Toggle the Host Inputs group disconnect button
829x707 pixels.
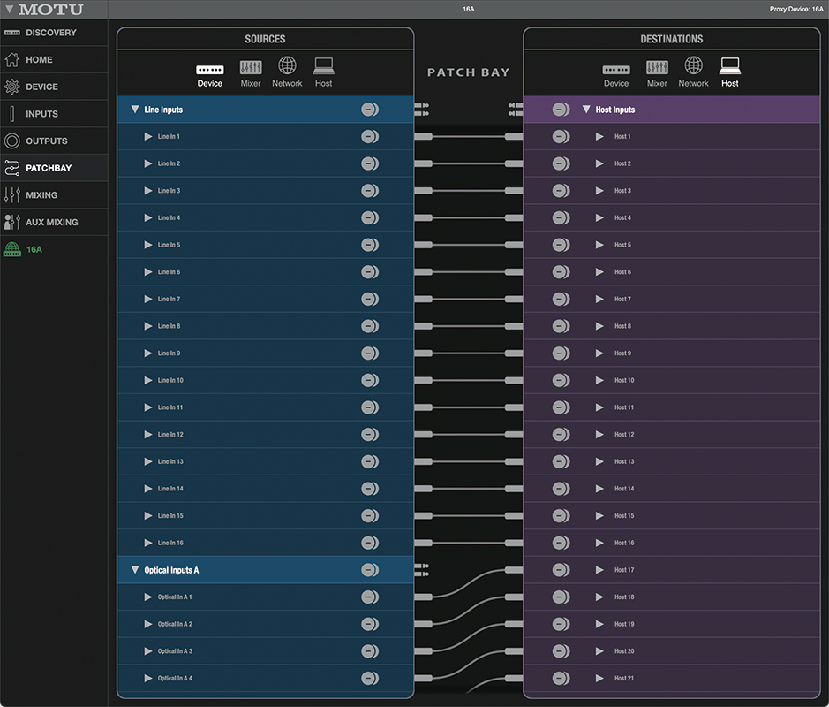point(561,110)
